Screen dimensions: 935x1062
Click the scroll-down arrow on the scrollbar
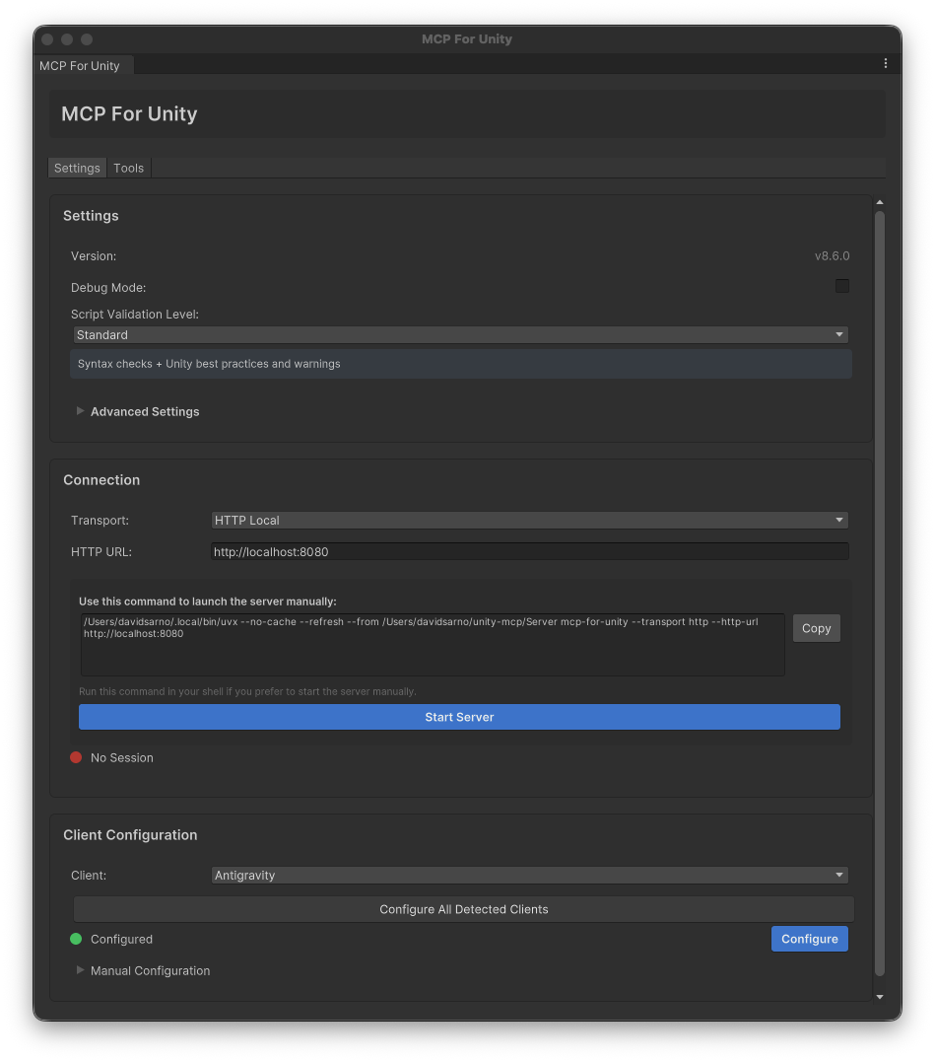(879, 996)
